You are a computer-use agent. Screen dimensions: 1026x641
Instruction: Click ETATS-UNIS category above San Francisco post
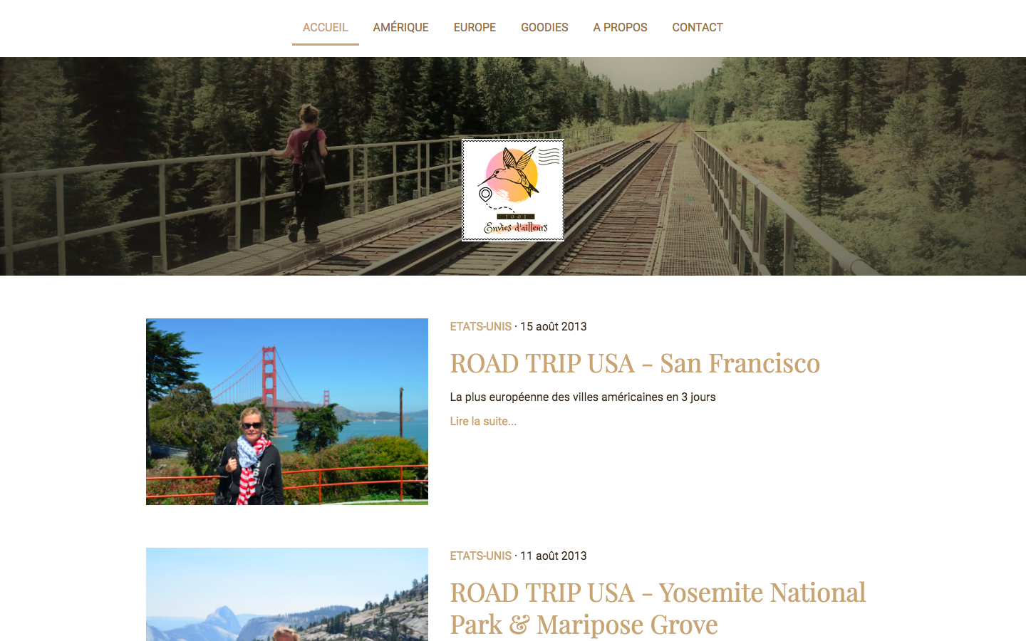(x=481, y=326)
